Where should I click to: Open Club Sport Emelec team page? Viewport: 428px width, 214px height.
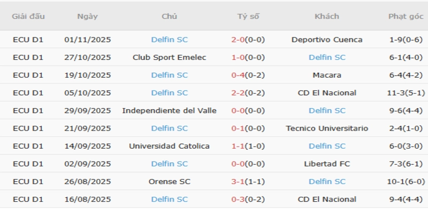(x=169, y=57)
